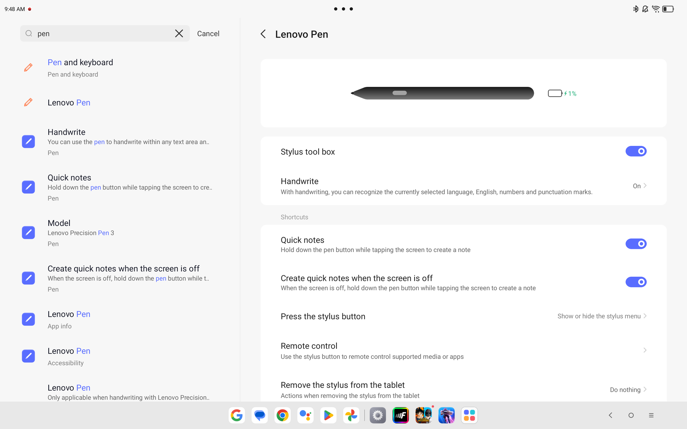Click the blue pen icon beside Handwrite result
The image size is (687, 429).
[x=28, y=142]
